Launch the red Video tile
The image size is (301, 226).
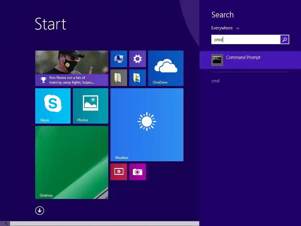coord(119,172)
